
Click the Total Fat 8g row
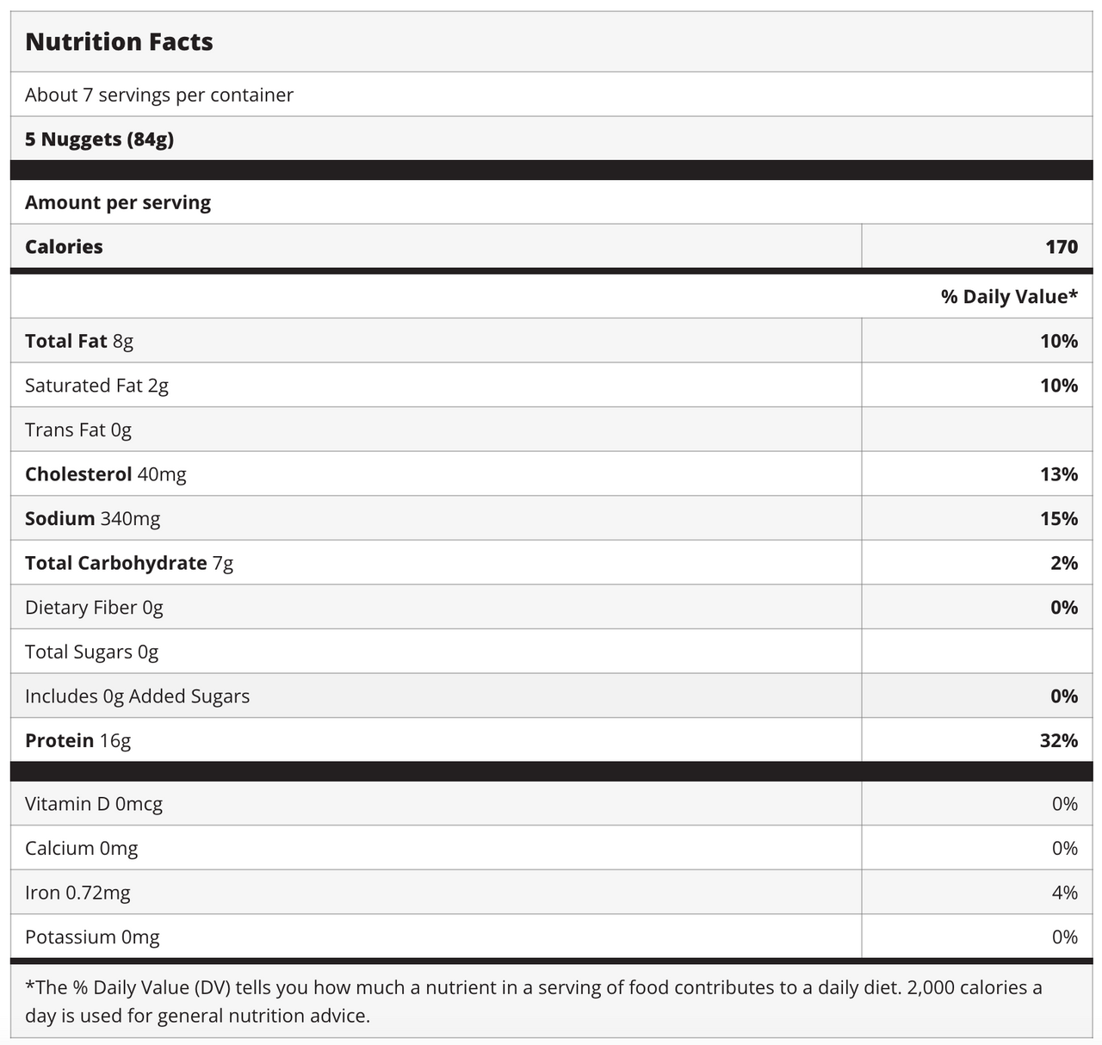point(551,341)
